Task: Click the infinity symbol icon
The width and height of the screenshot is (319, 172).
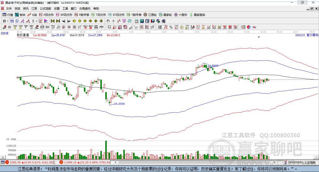Action: coord(254,27)
